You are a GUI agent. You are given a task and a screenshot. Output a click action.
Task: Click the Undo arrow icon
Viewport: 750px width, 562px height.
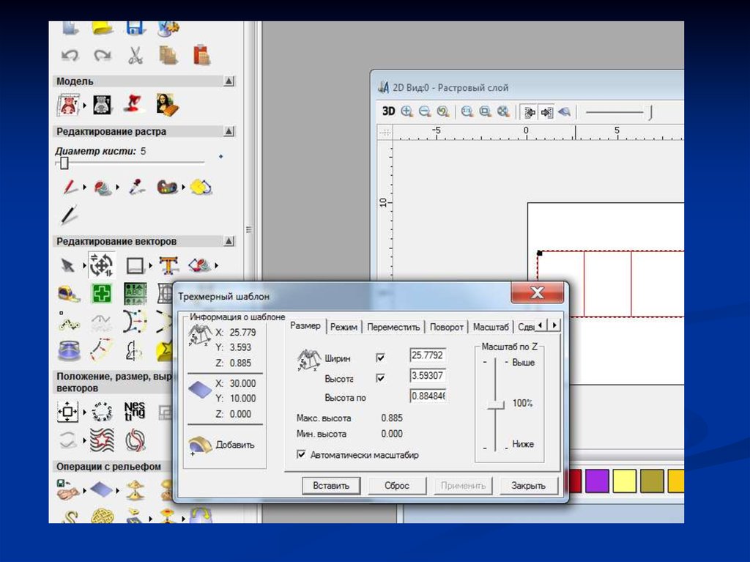[x=70, y=55]
